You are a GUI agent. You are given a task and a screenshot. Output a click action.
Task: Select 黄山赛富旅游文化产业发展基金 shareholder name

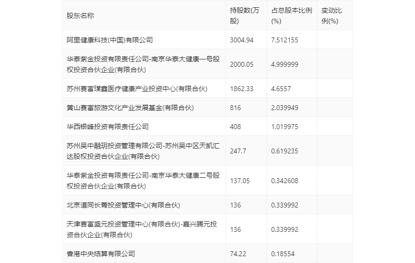click(130, 108)
